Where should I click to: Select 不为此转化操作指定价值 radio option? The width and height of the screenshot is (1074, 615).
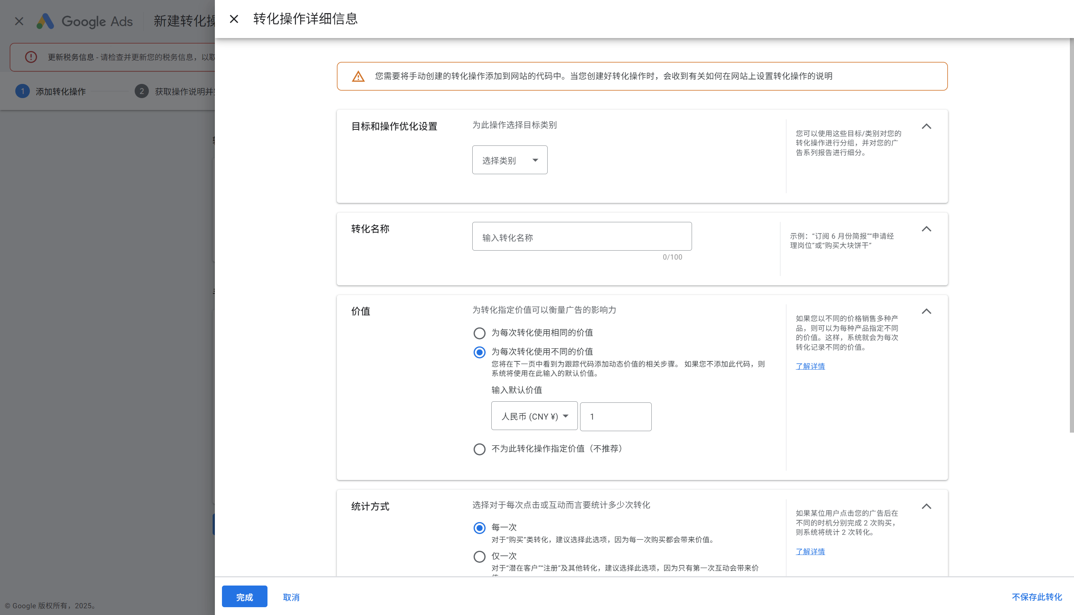click(x=479, y=449)
